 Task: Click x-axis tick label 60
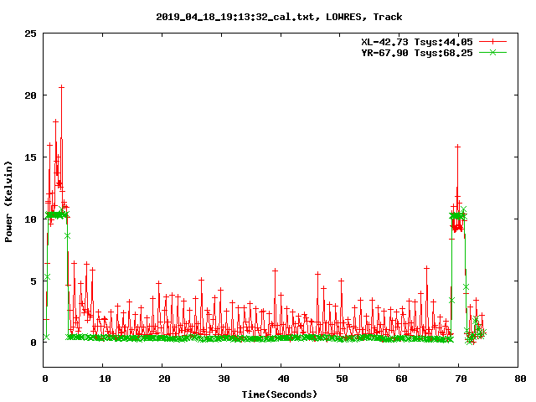point(401,379)
